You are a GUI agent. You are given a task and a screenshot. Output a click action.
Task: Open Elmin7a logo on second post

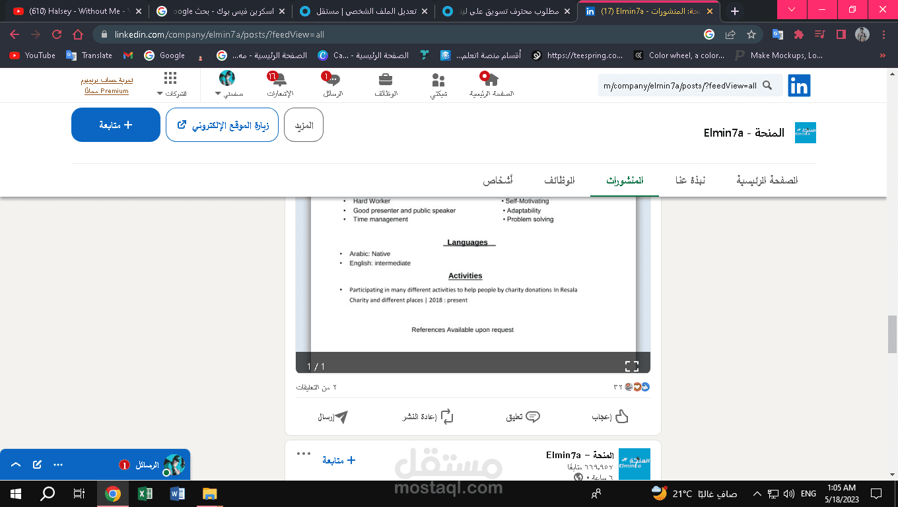point(635,464)
